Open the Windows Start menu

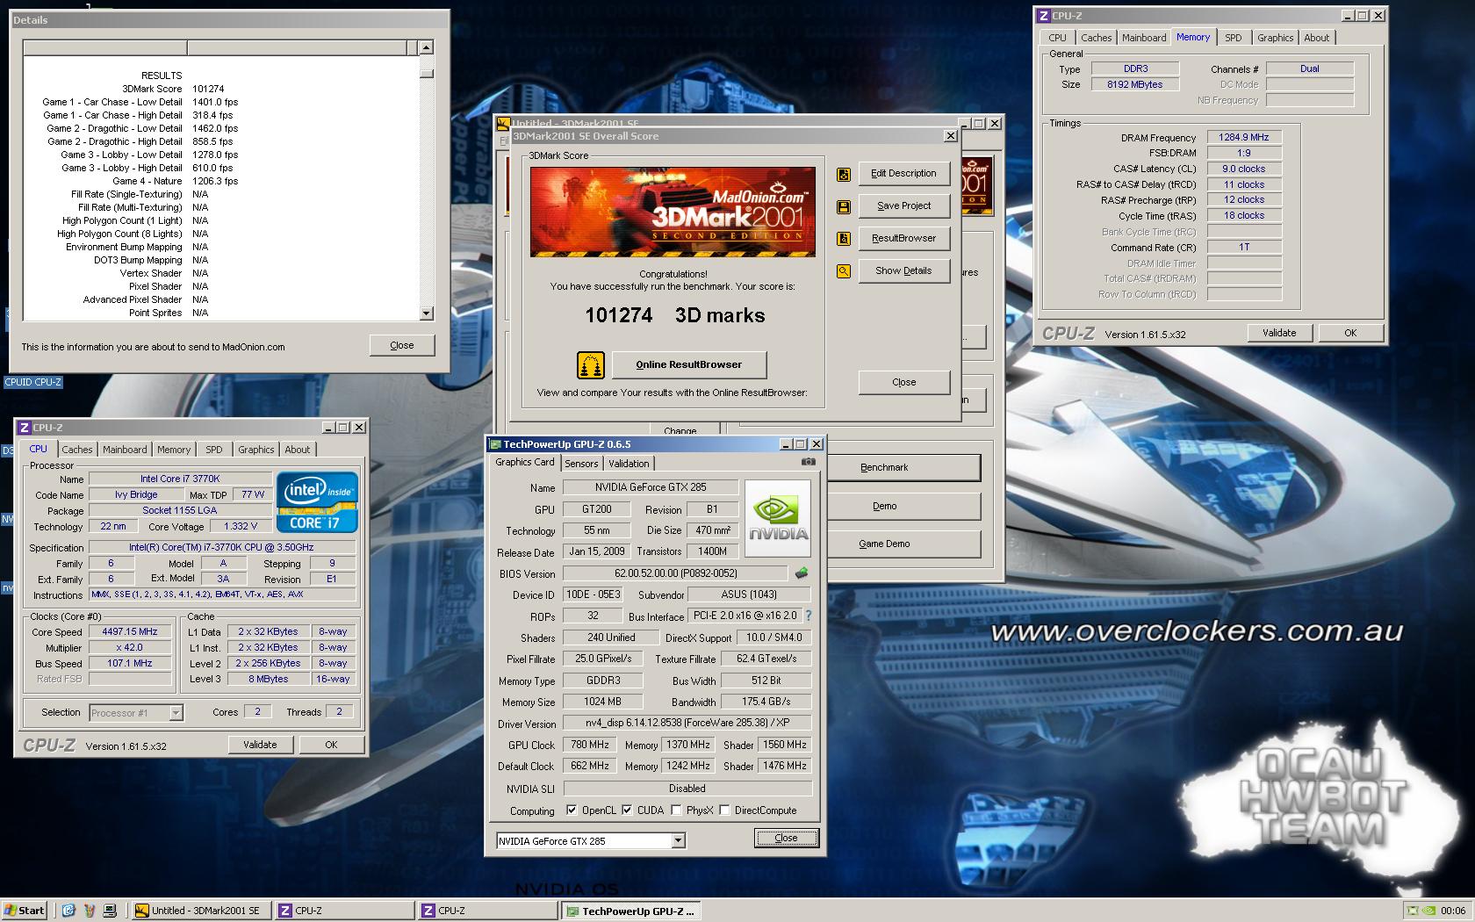click(25, 911)
